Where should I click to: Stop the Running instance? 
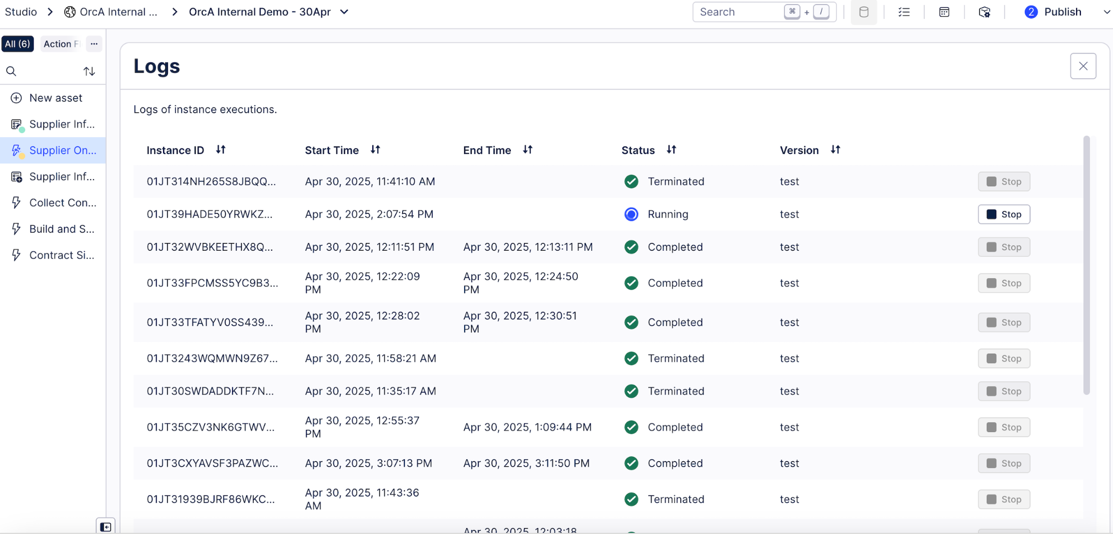pyautogui.click(x=1004, y=214)
